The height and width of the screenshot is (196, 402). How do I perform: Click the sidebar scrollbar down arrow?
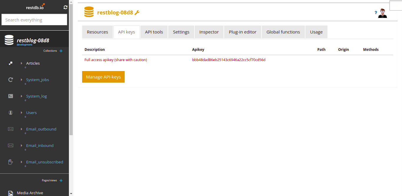(x=71, y=194)
